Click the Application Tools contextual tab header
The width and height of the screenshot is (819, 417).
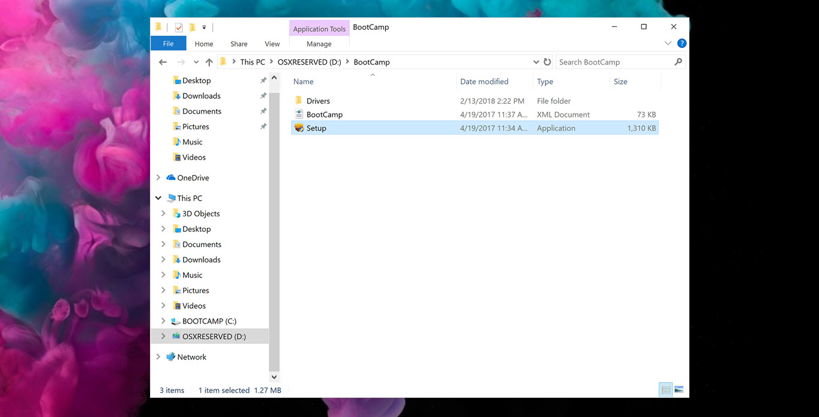tap(319, 29)
